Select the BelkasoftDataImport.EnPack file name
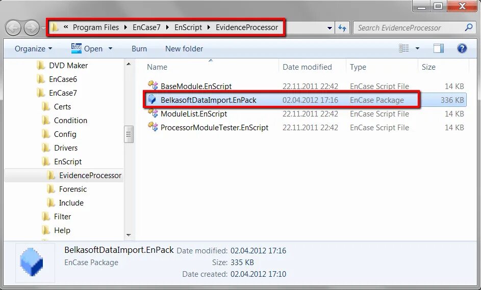This screenshot has width=481, height=290. (x=208, y=100)
